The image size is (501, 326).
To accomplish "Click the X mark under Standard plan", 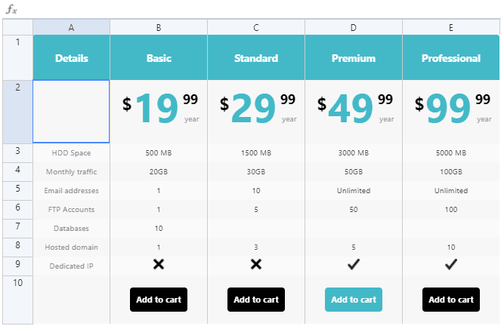I will (x=256, y=264).
